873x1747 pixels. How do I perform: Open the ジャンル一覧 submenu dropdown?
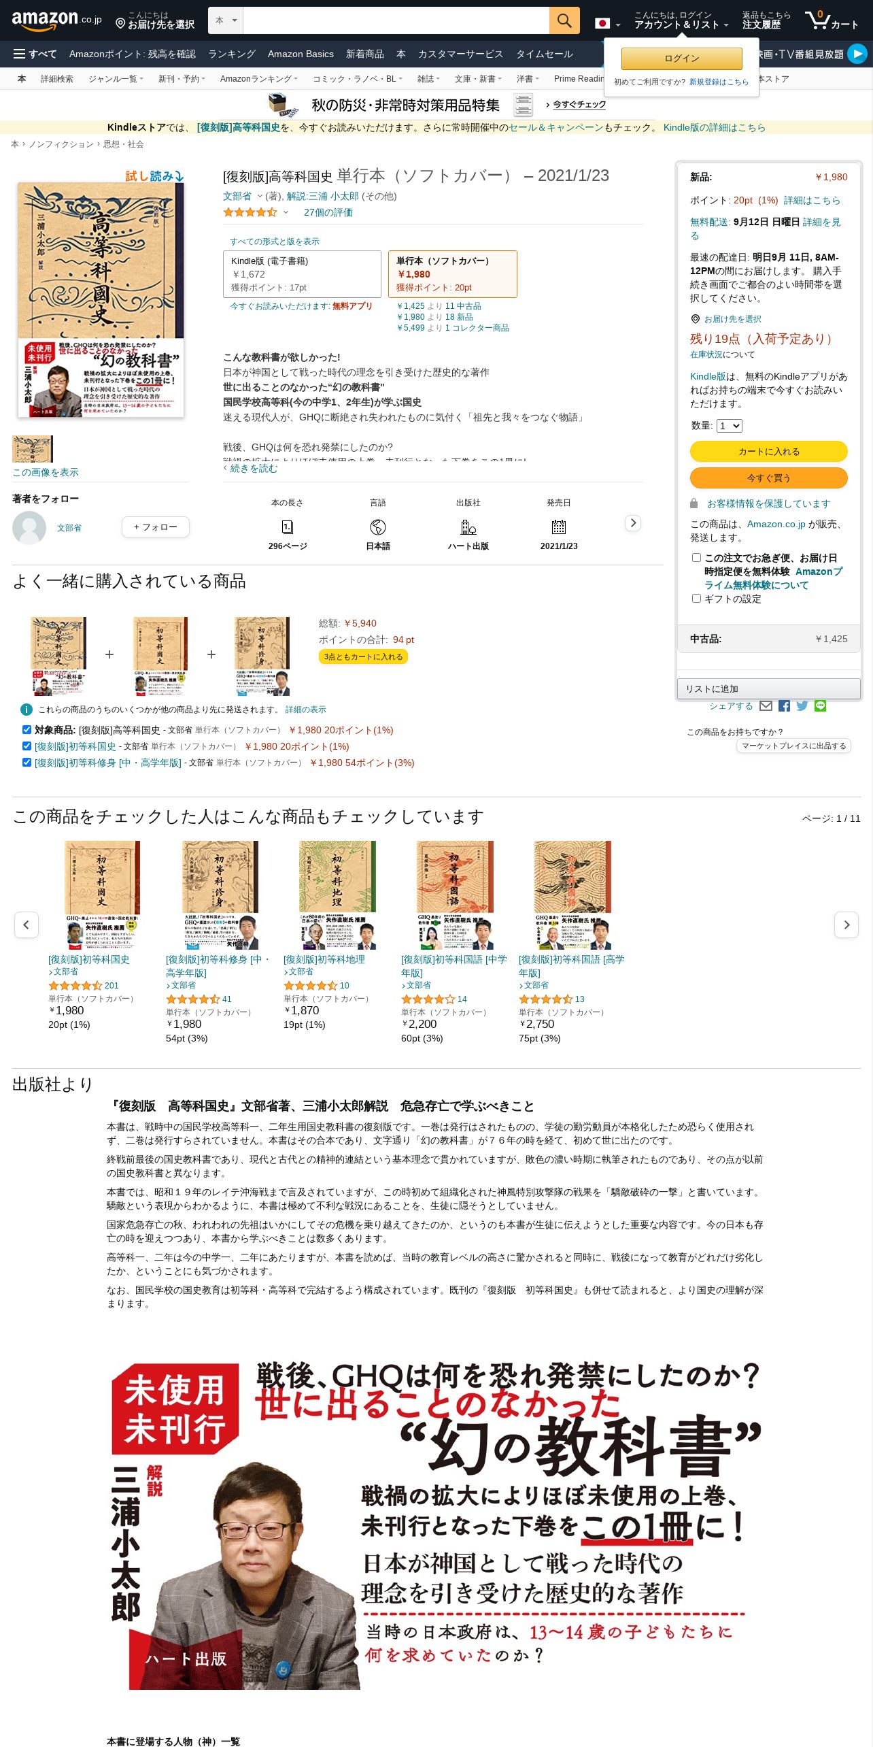click(116, 79)
